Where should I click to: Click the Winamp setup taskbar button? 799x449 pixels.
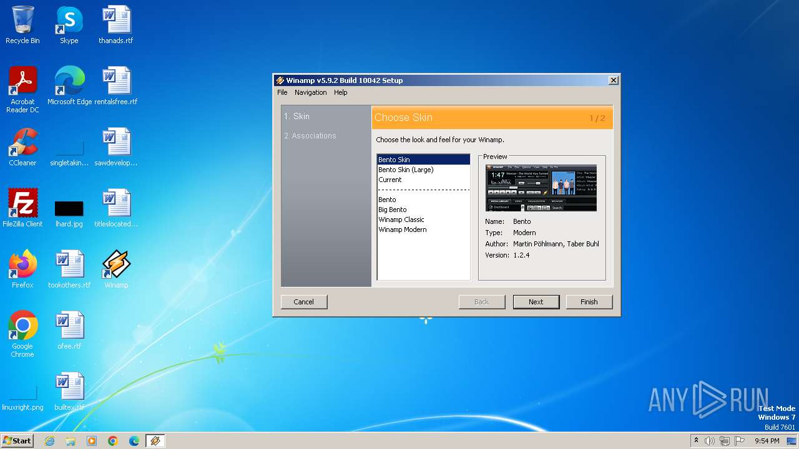(x=155, y=441)
